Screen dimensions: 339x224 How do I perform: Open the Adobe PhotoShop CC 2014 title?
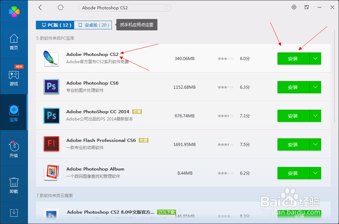pos(98,111)
